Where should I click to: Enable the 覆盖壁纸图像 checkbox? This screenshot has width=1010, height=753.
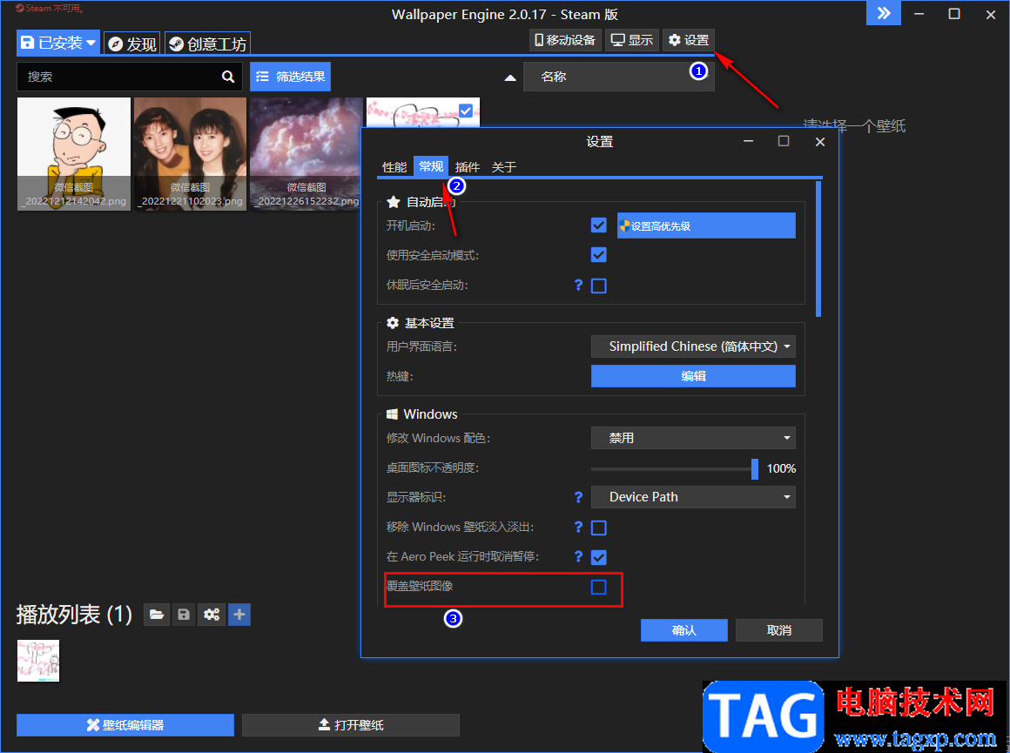coord(598,587)
